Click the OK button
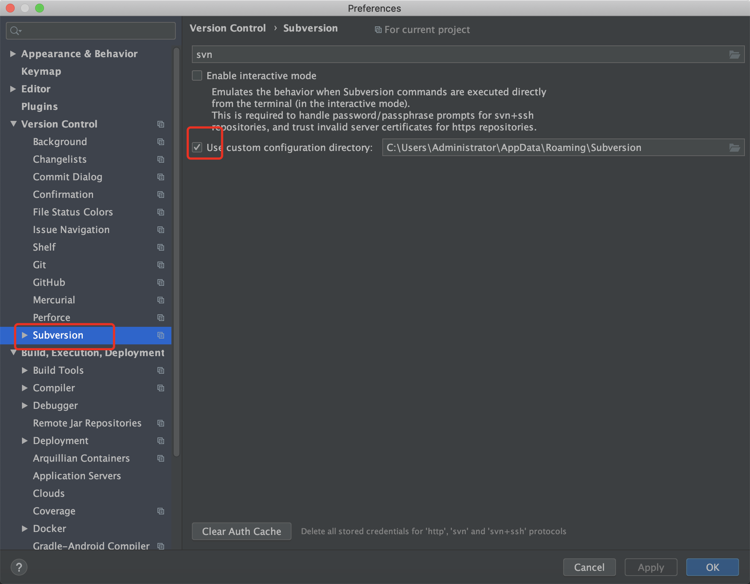This screenshot has height=584, width=750. (712, 567)
